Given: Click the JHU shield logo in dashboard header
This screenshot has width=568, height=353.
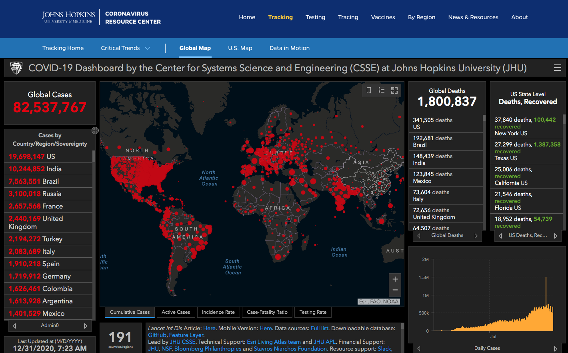Looking at the screenshot, I should 16,68.
